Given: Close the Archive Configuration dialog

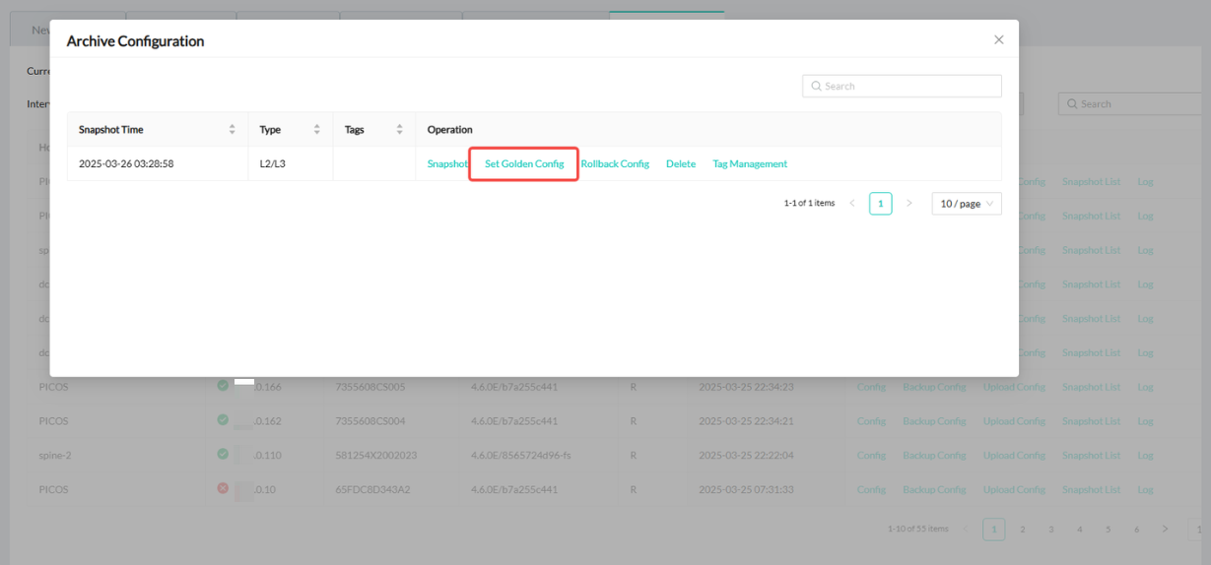Looking at the screenshot, I should [998, 40].
